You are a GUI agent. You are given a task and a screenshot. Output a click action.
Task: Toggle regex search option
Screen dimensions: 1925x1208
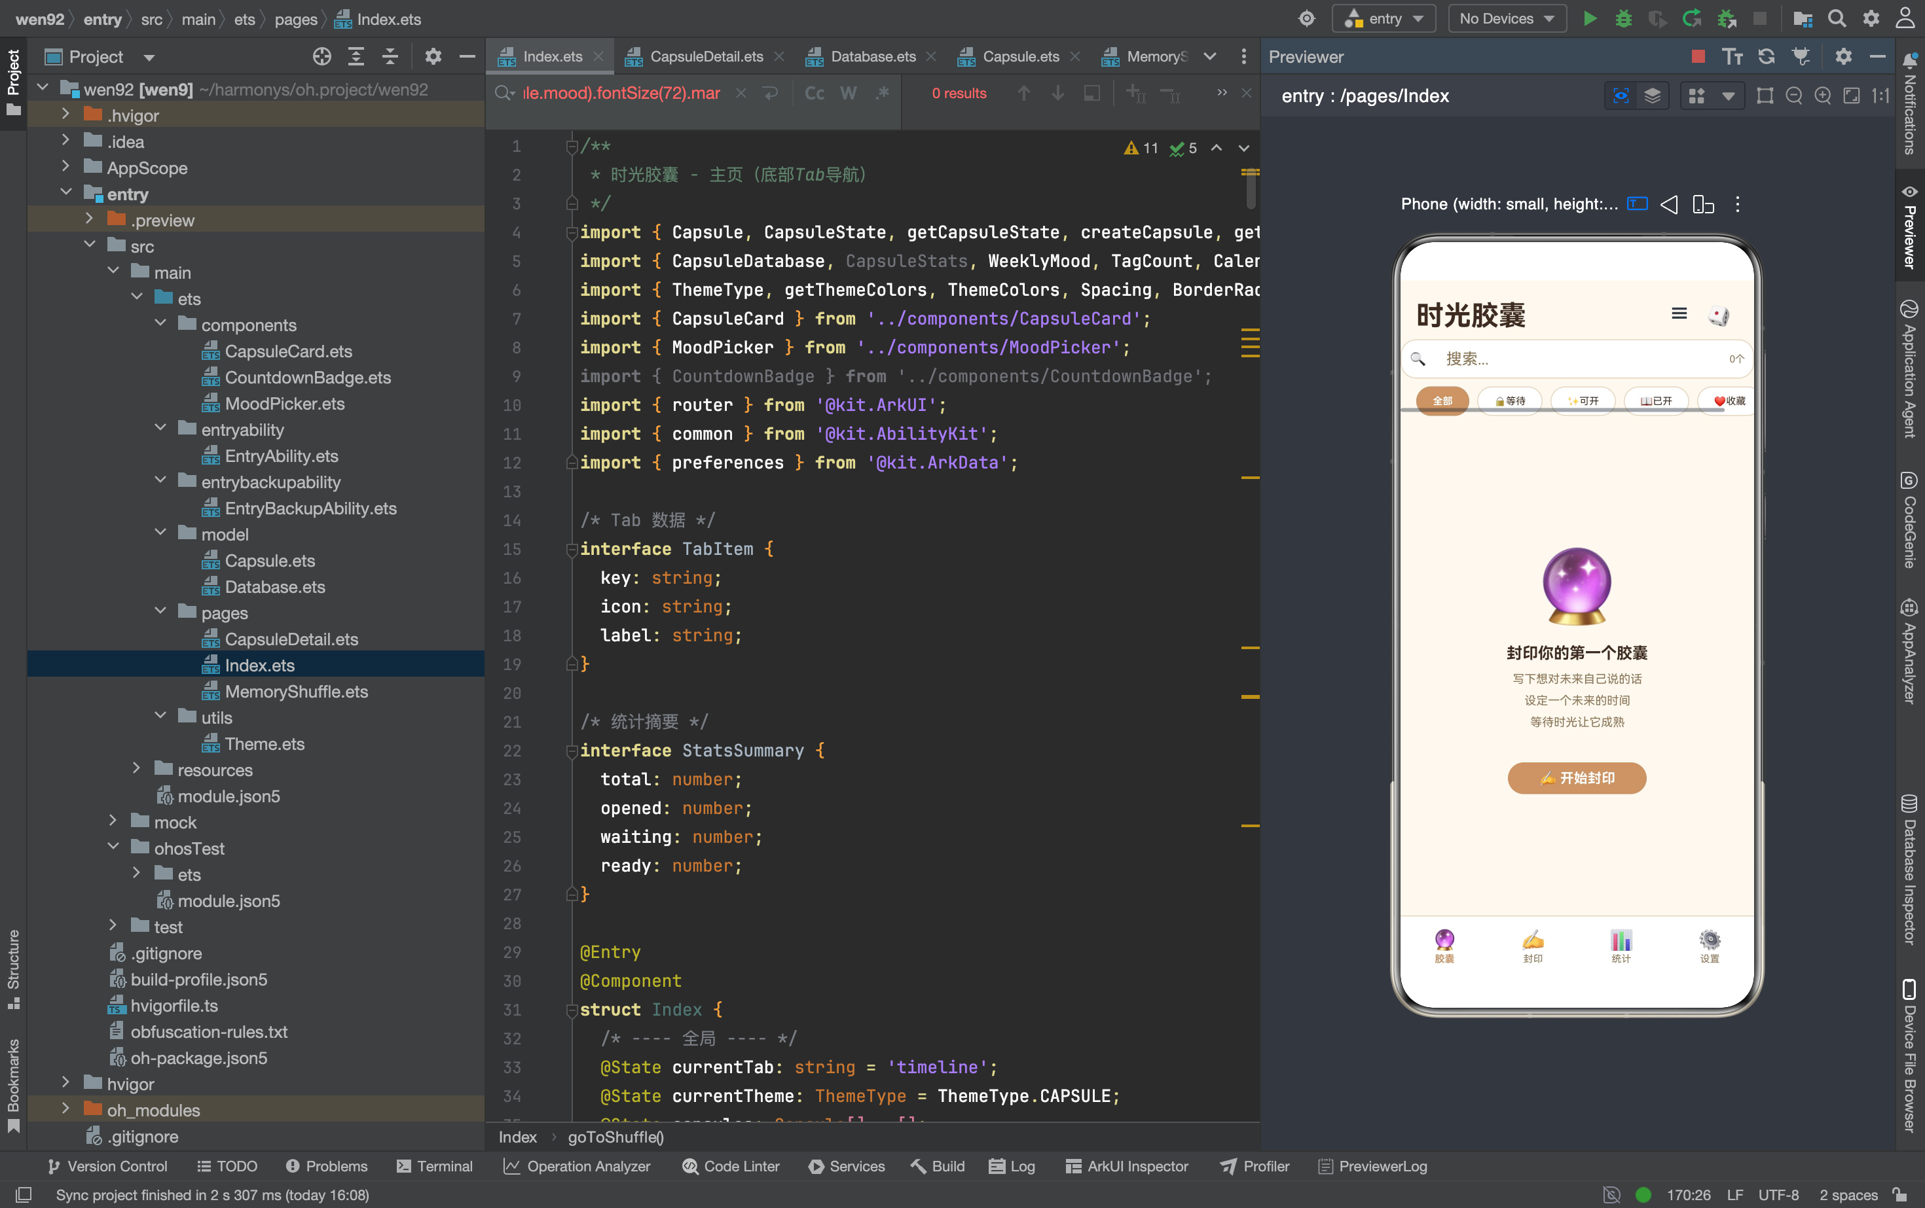pos(882,94)
